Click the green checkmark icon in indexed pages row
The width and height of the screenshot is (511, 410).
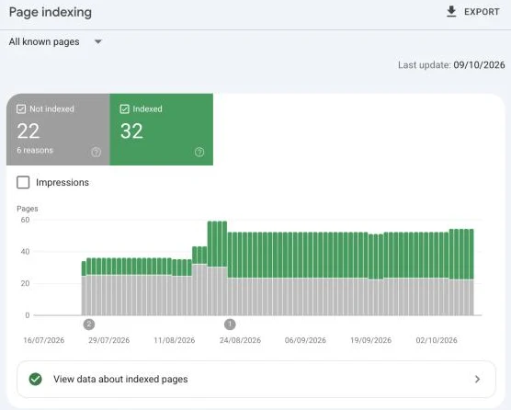36,379
